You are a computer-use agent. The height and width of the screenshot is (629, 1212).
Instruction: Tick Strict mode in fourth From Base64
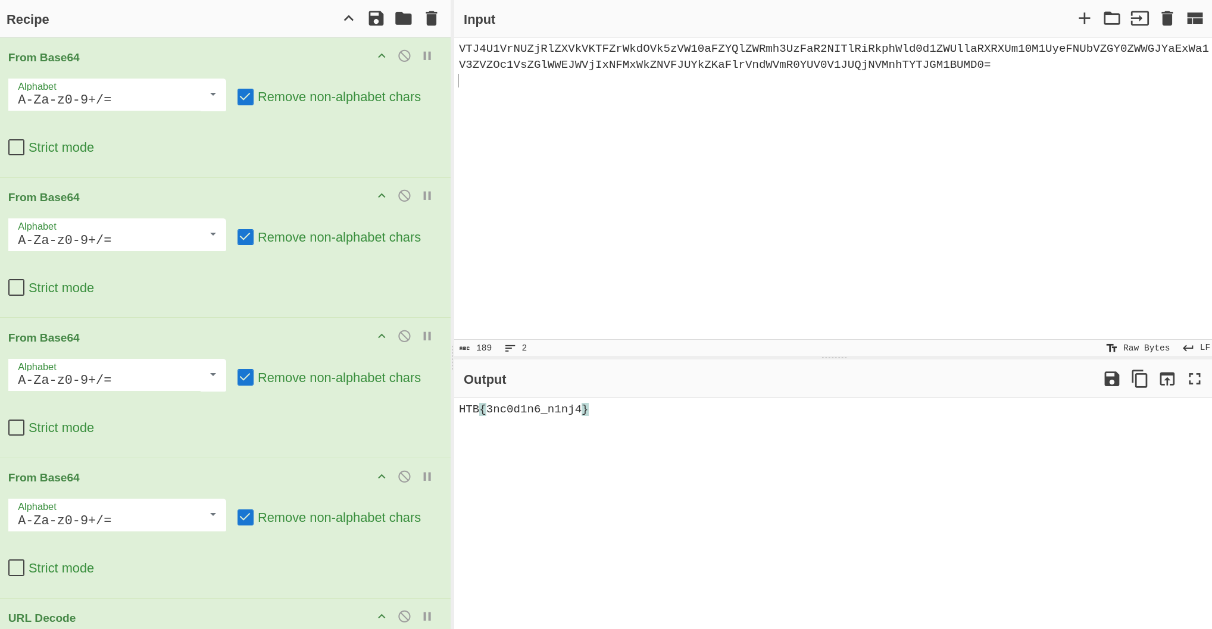pos(17,568)
